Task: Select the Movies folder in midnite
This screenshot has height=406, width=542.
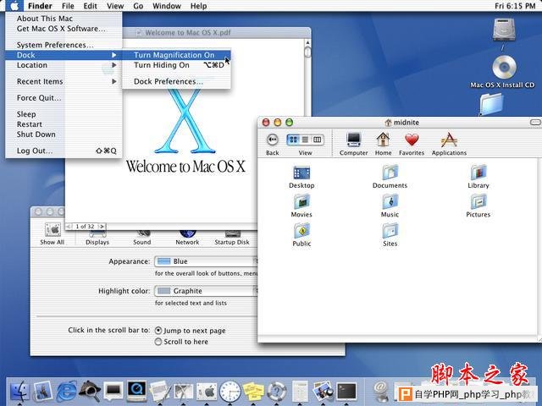Action: click(301, 206)
